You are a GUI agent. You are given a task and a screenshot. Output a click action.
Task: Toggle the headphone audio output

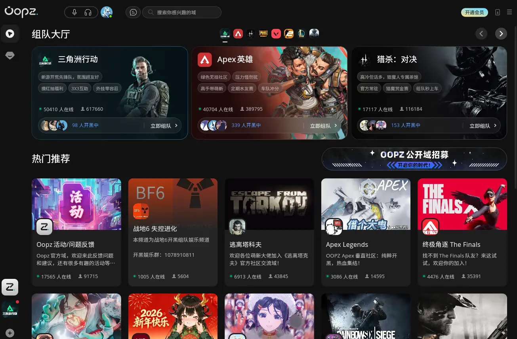click(88, 12)
